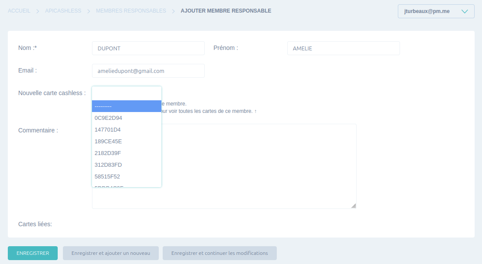Choose card 147701D4 option

click(x=127, y=129)
